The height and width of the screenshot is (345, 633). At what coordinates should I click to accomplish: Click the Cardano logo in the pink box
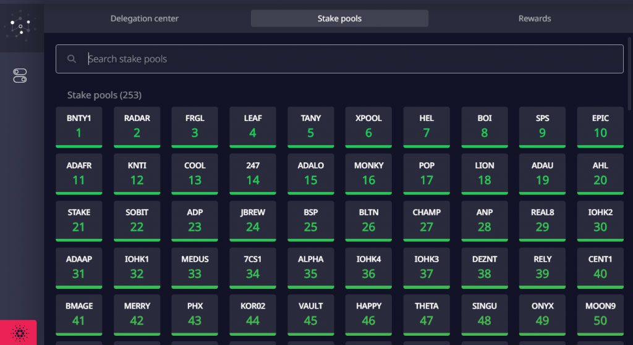19,333
